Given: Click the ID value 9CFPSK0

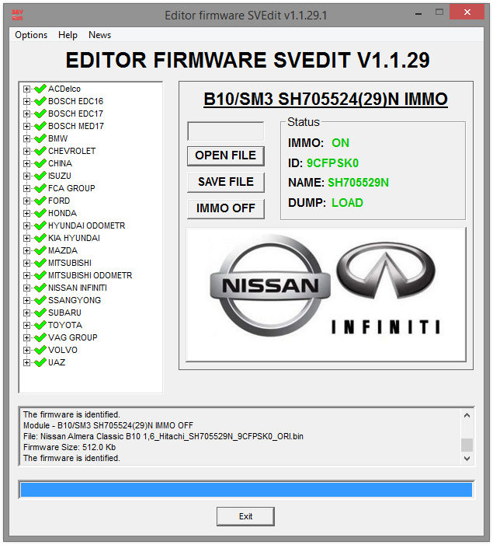Looking at the screenshot, I should click(332, 163).
